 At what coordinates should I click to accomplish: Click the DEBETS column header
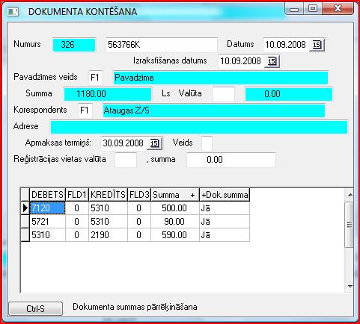(47, 195)
